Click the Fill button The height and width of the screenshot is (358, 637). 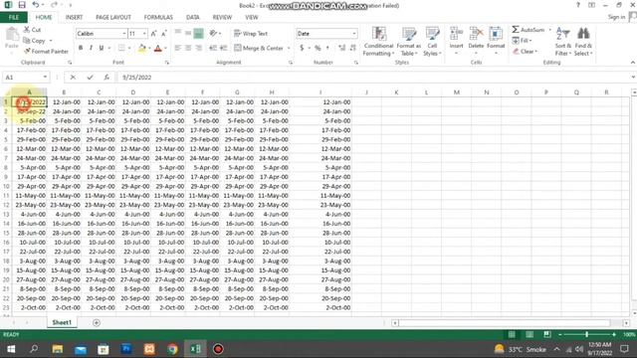click(522, 41)
